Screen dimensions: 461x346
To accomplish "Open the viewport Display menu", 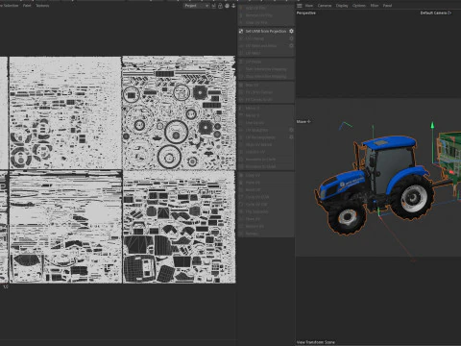I will (342, 6).
